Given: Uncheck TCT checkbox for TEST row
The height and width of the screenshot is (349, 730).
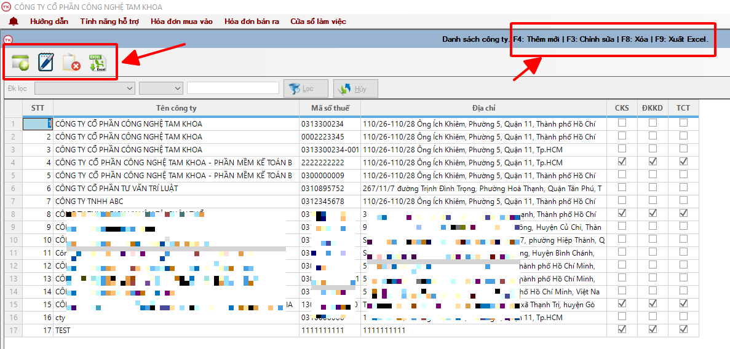Looking at the screenshot, I should (683, 330).
